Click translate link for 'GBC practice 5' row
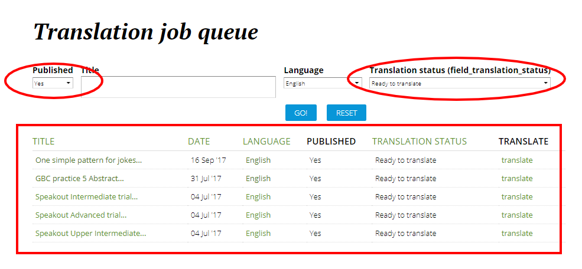This screenshot has width=582, height=269. tap(516, 178)
